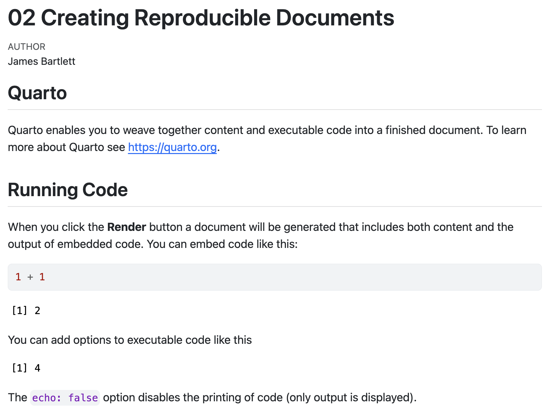The height and width of the screenshot is (417, 551).
Task: Click the author name James Bartlett
Action: [41, 61]
